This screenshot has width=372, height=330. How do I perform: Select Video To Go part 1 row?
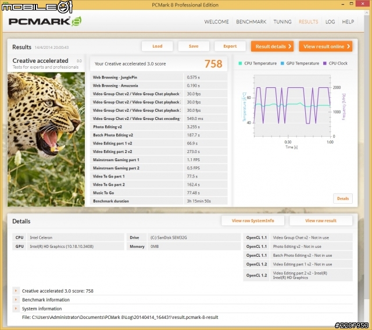159,176
